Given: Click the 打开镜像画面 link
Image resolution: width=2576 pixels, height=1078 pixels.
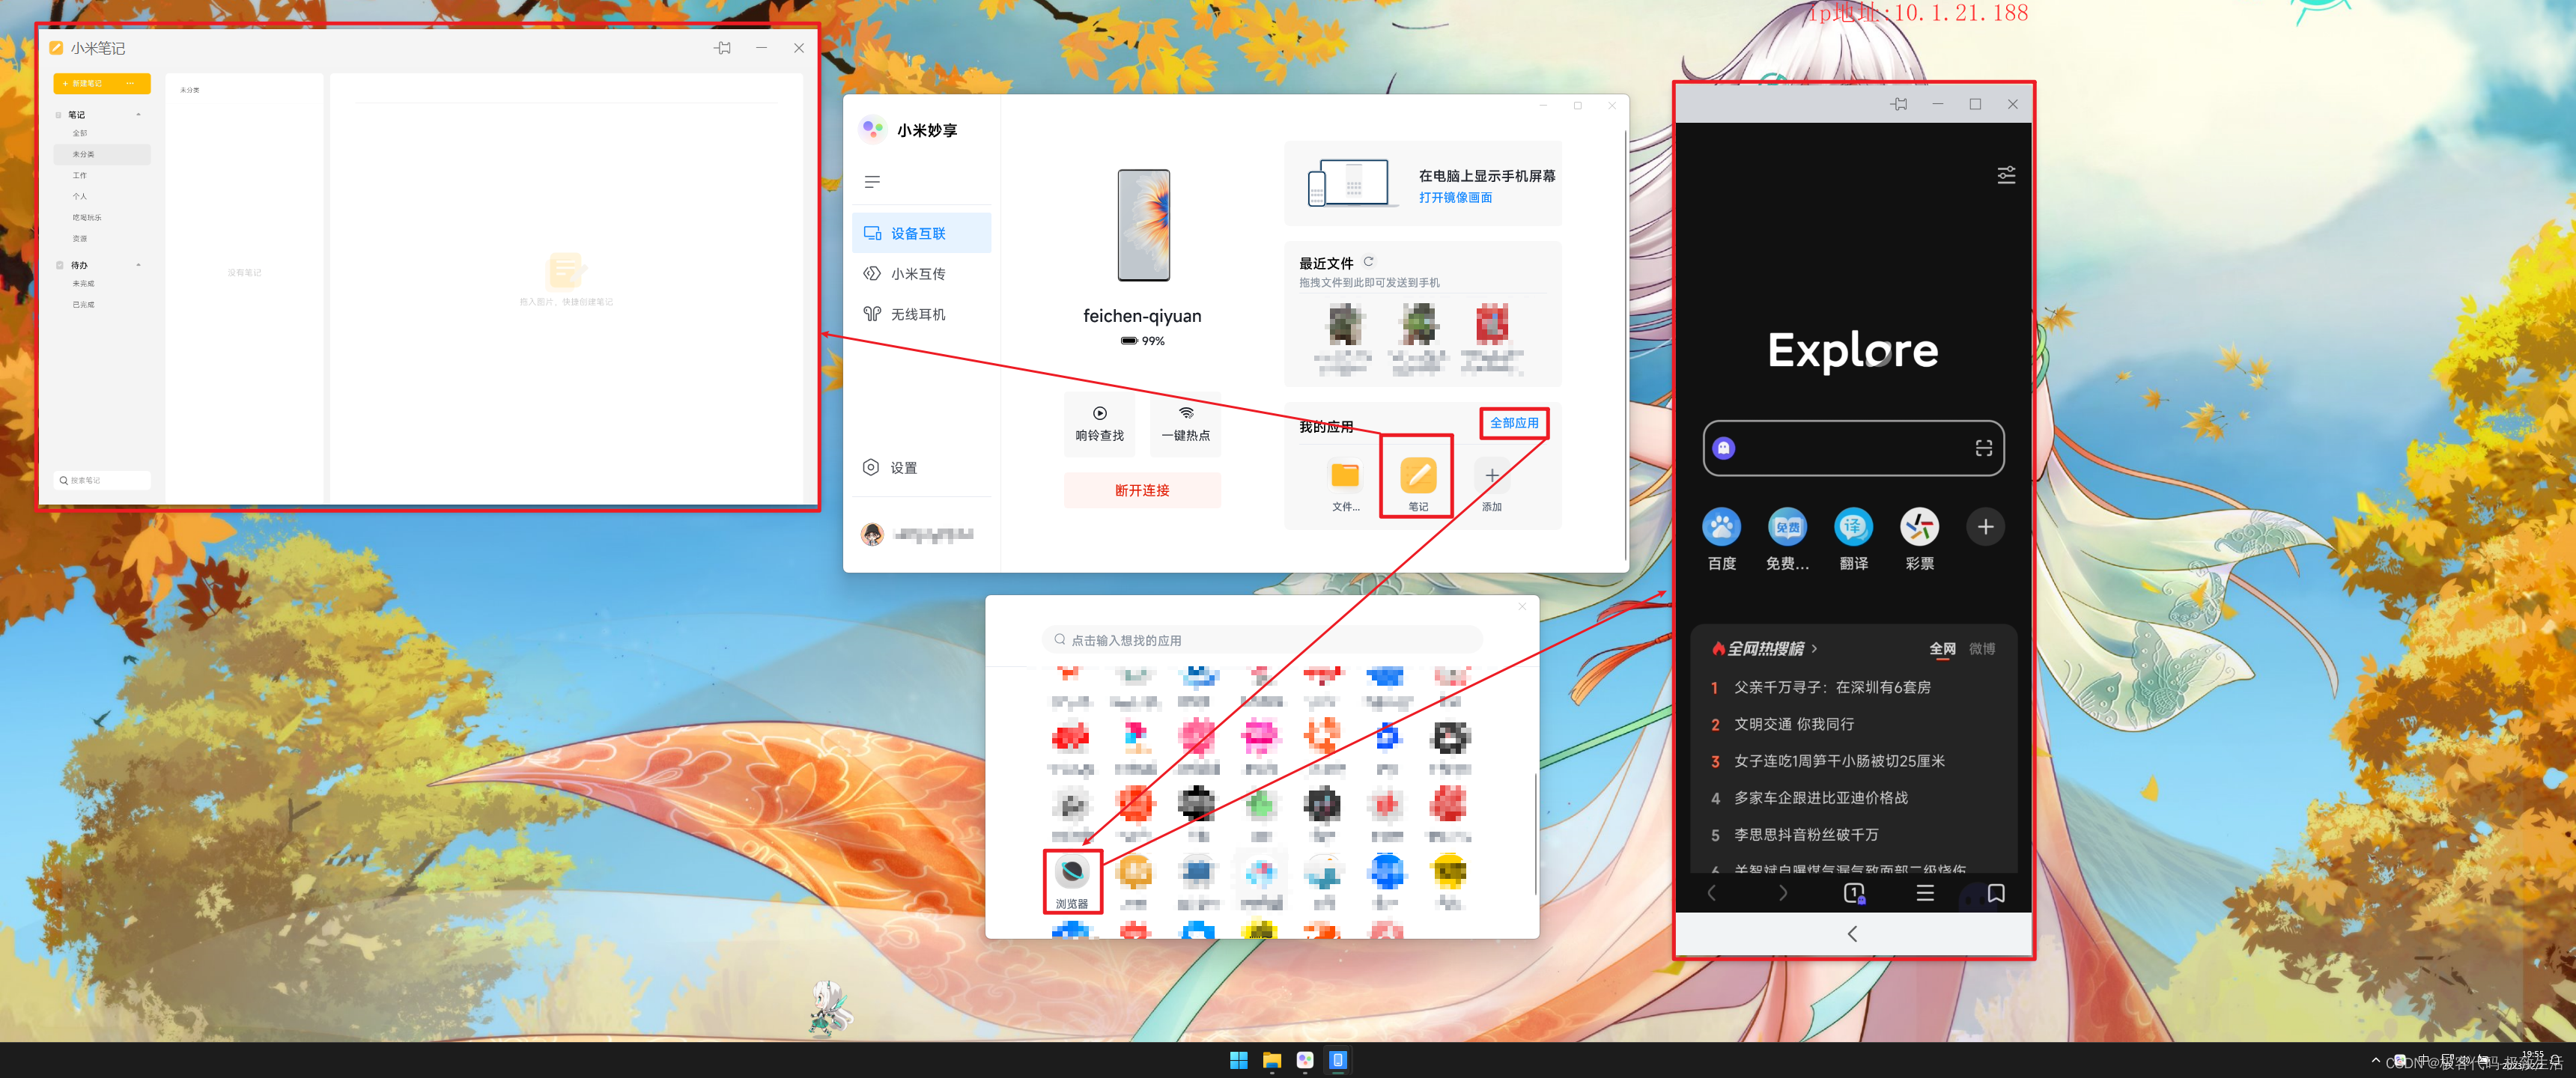Looking at the screenshot, I should [x=1455, y=198].
